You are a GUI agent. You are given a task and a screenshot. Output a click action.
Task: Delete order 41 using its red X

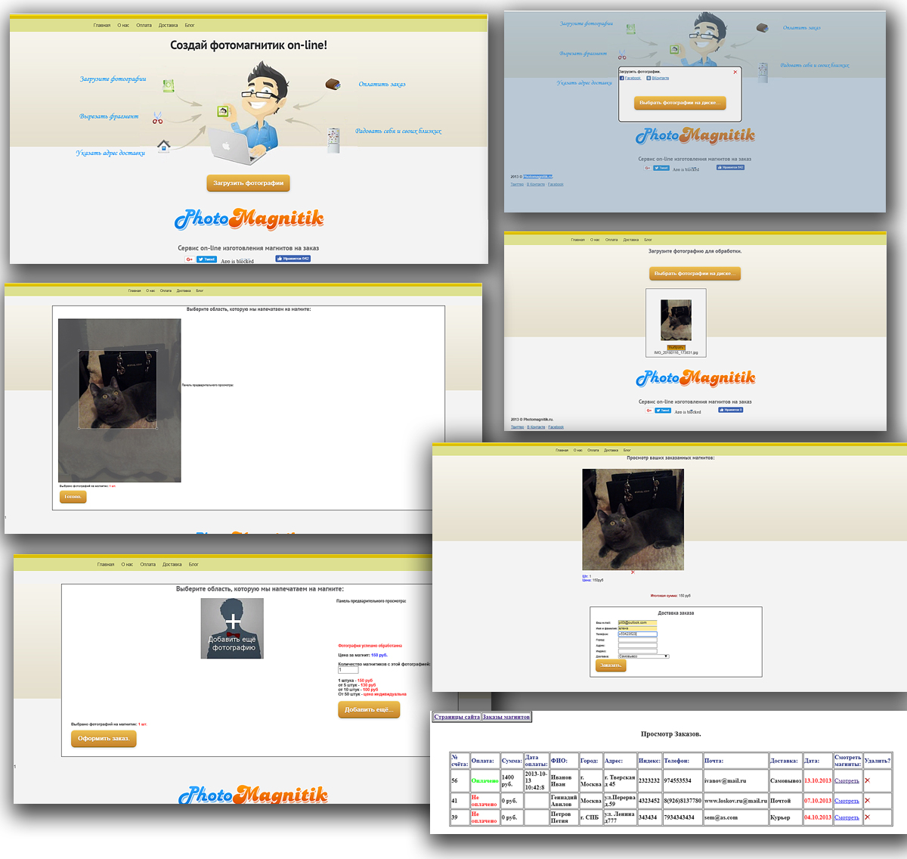pyautogui.click(x=867, y=800)
